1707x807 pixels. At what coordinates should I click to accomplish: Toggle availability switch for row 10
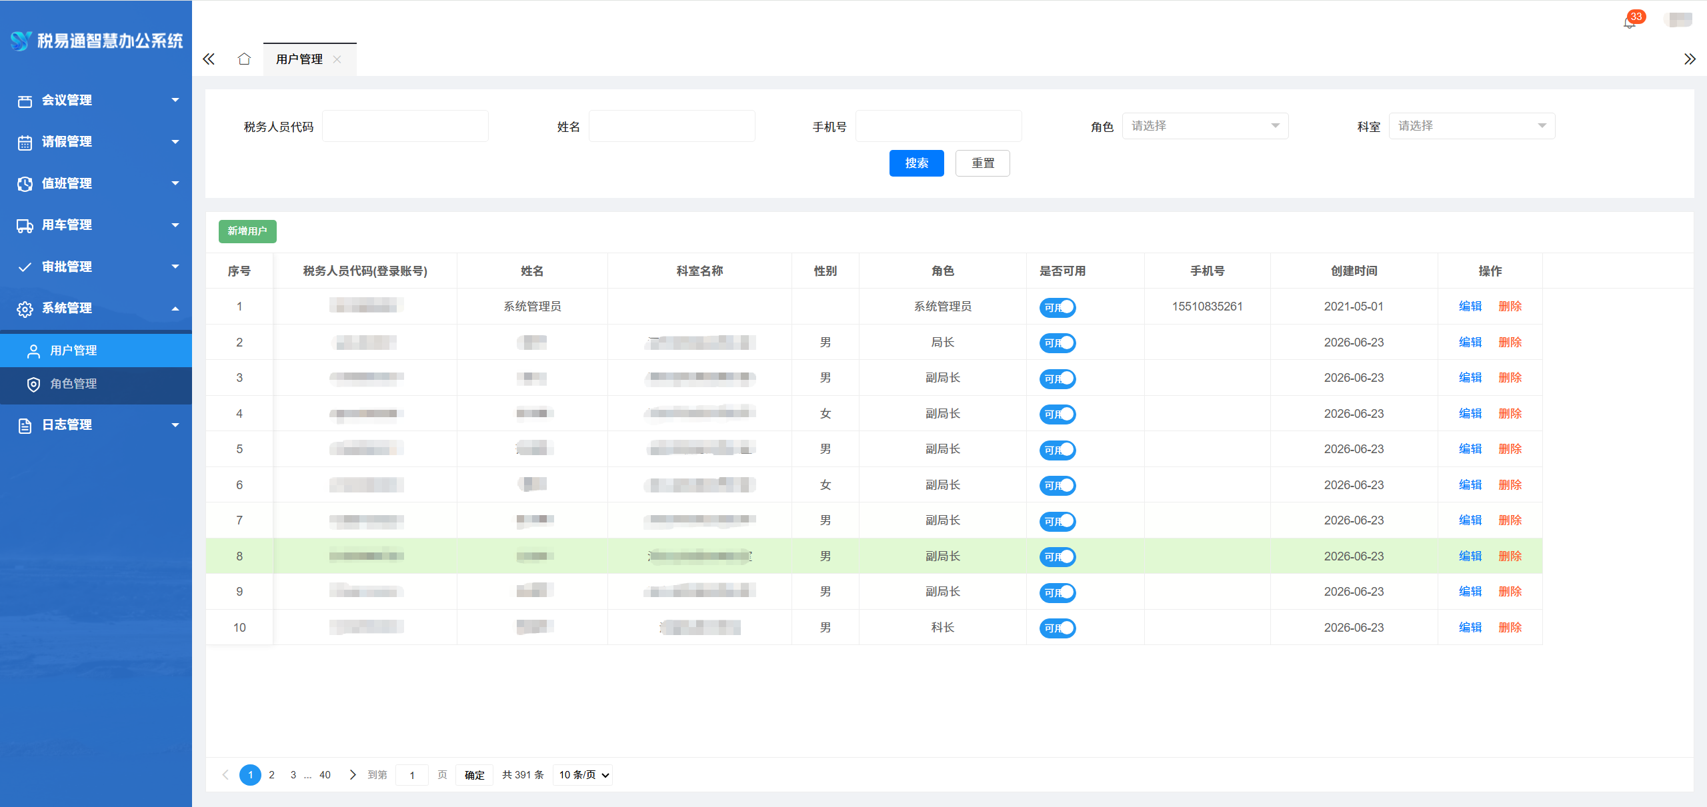[x=1058, y=628]
